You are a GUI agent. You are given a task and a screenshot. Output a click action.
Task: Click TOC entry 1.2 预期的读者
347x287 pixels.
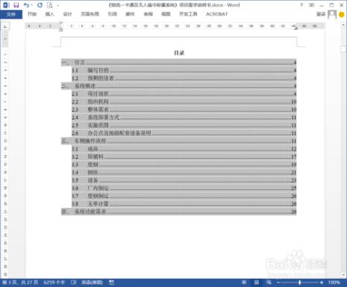pos(184,78)
